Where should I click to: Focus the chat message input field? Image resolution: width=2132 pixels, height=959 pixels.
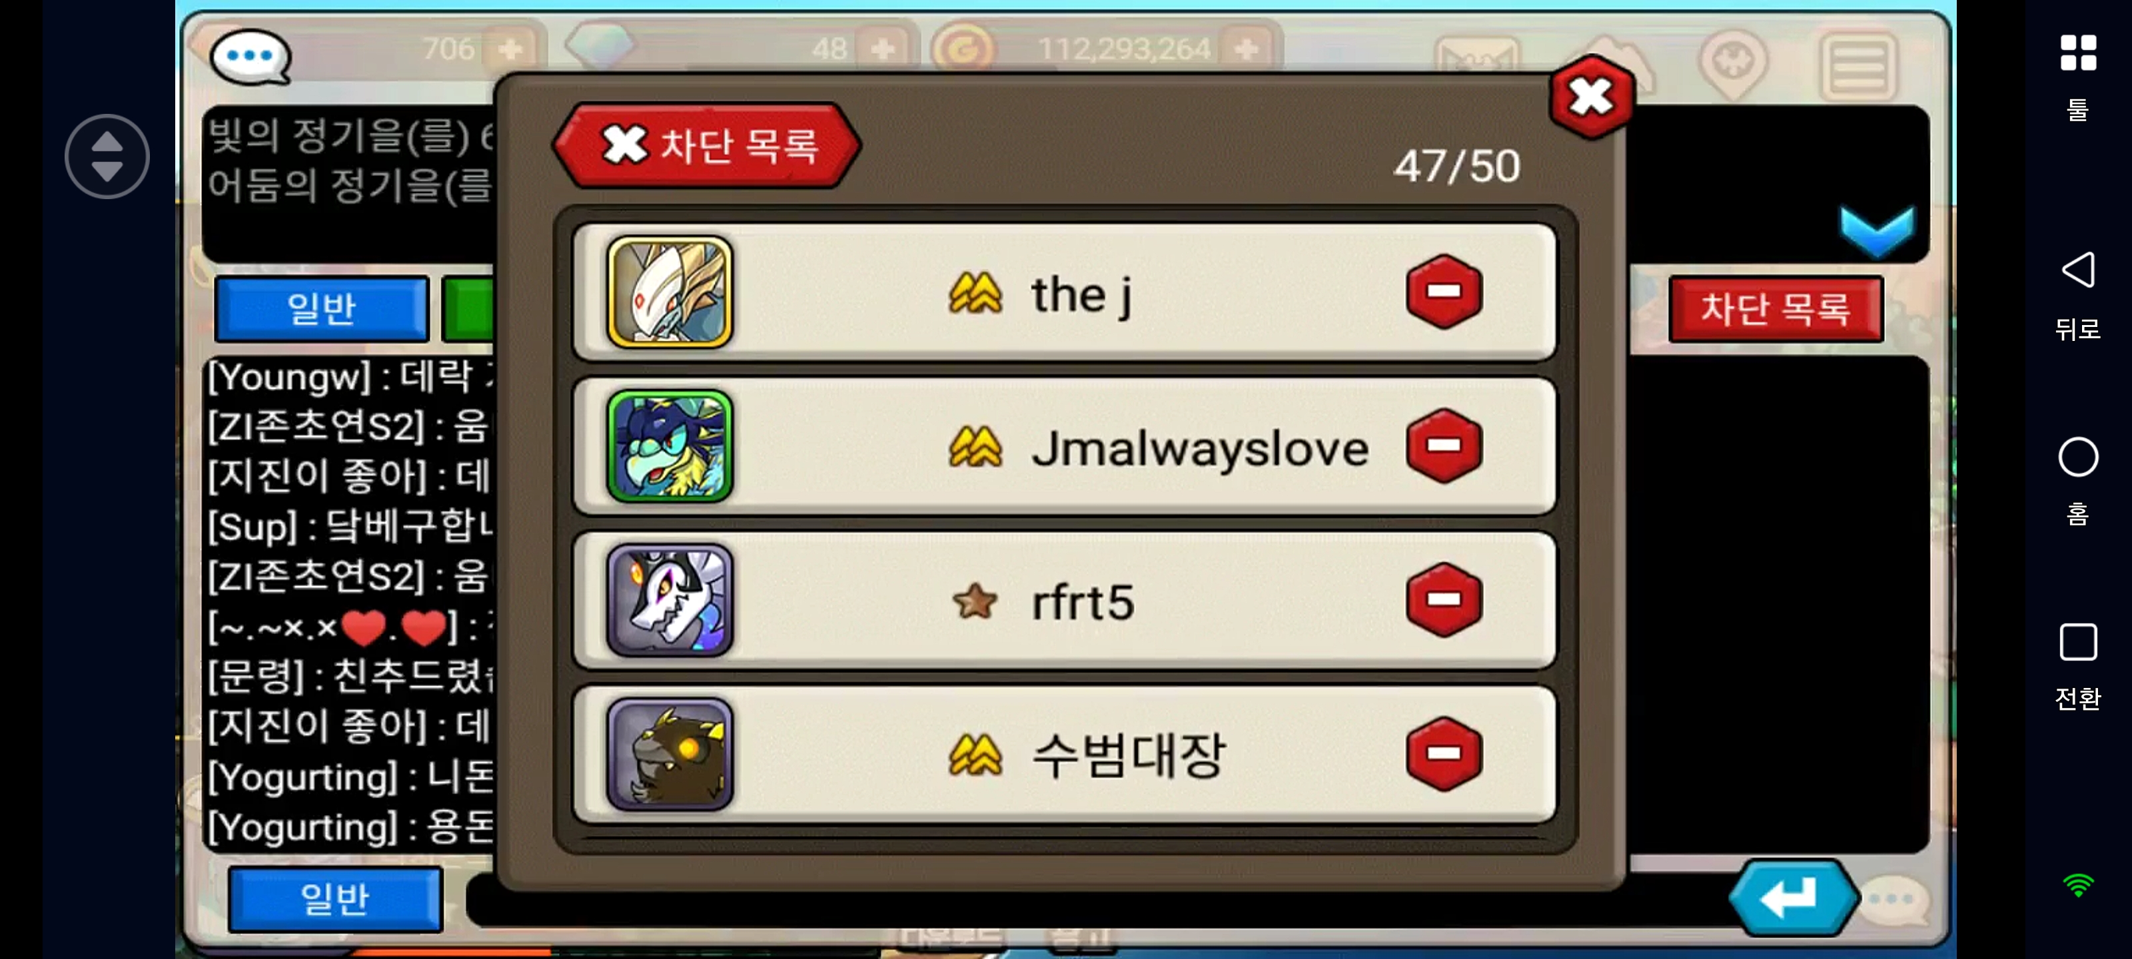click(1093, 900)
